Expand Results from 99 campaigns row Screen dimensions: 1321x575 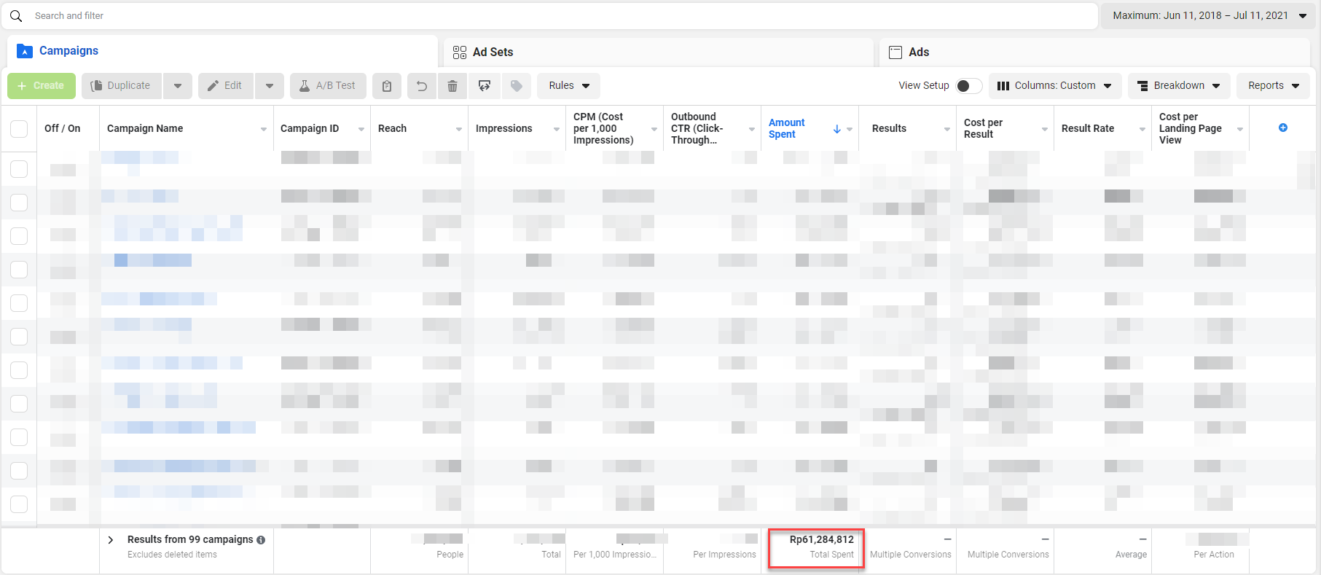point(111,540)
